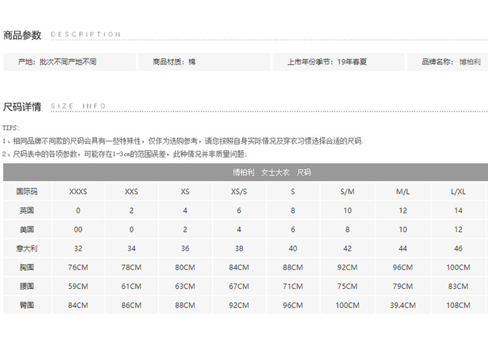Select the 英国 row header

(27, 211)
